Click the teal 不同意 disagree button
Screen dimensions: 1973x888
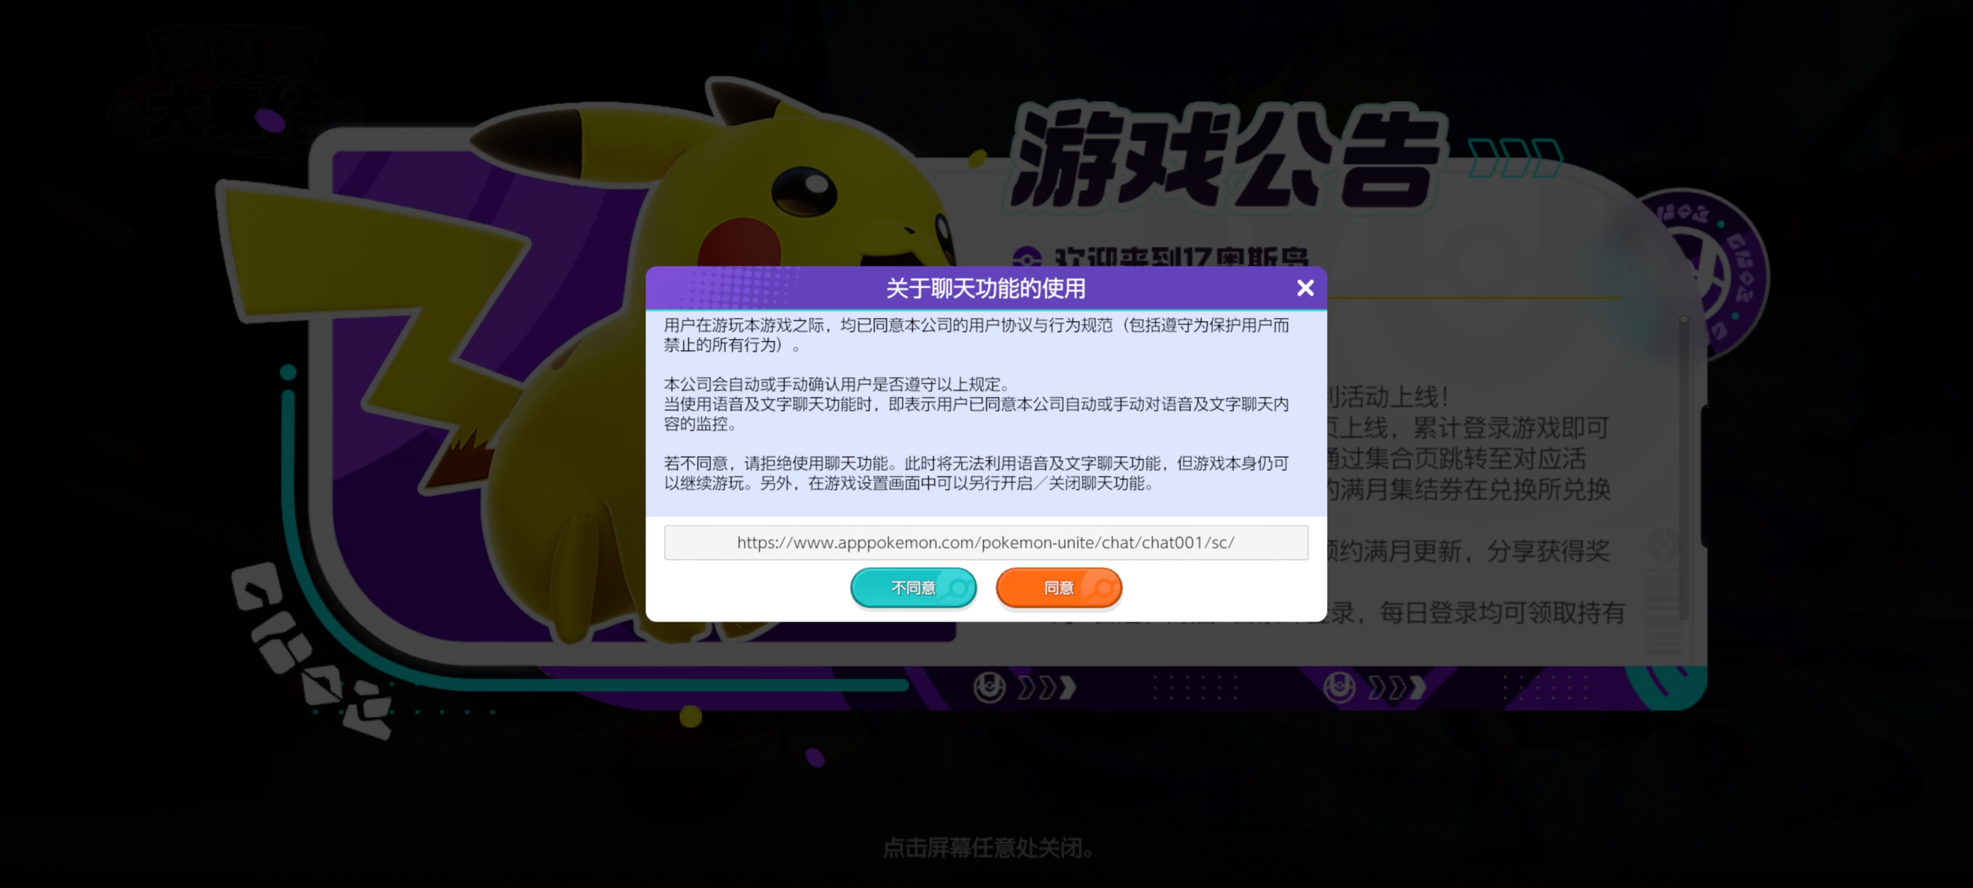913,588
